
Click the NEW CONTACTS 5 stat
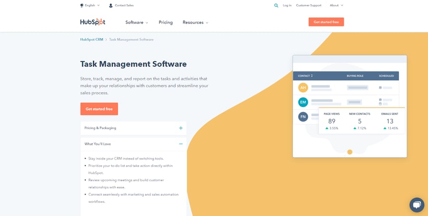[360, 121]
